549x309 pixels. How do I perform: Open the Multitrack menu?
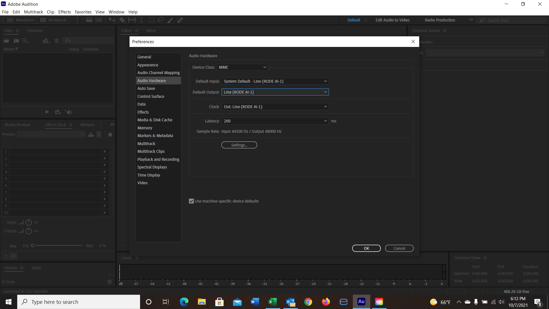(33, 12)
